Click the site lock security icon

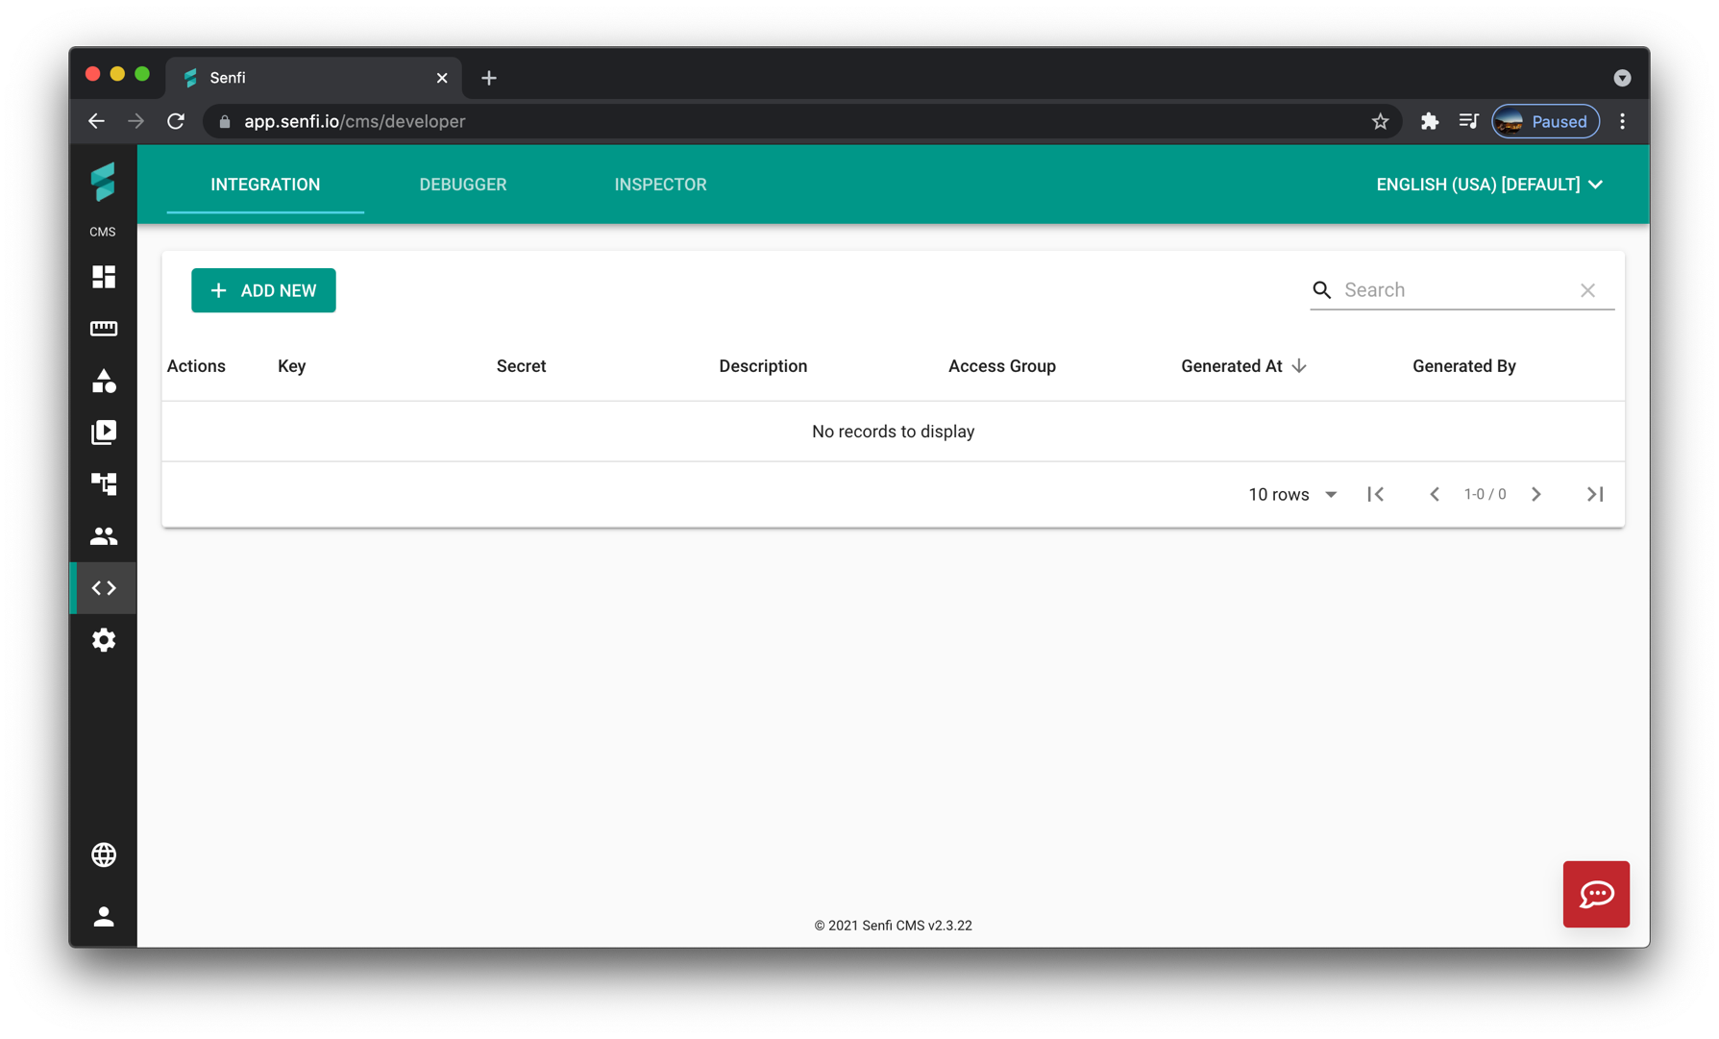pos(225,121)
